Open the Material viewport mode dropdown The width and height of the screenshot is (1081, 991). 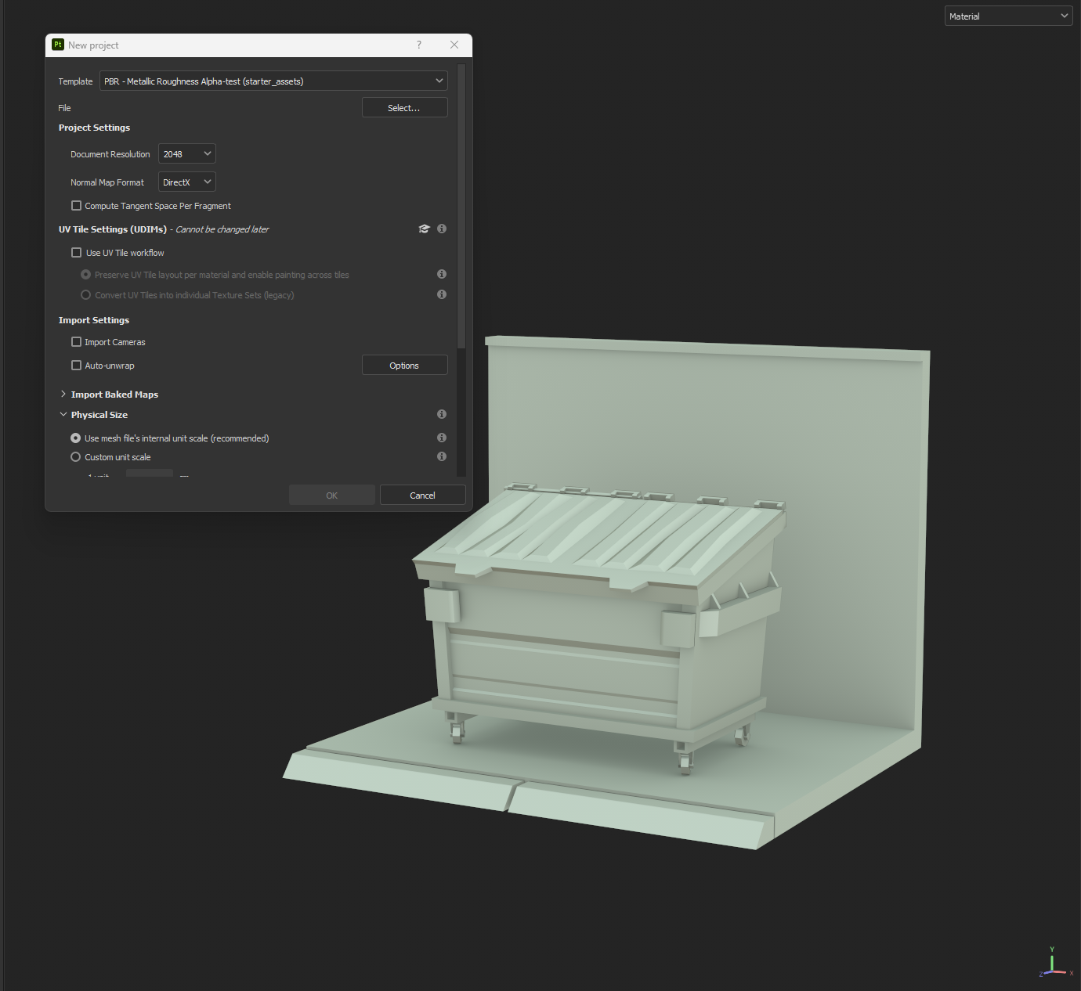1007,16
